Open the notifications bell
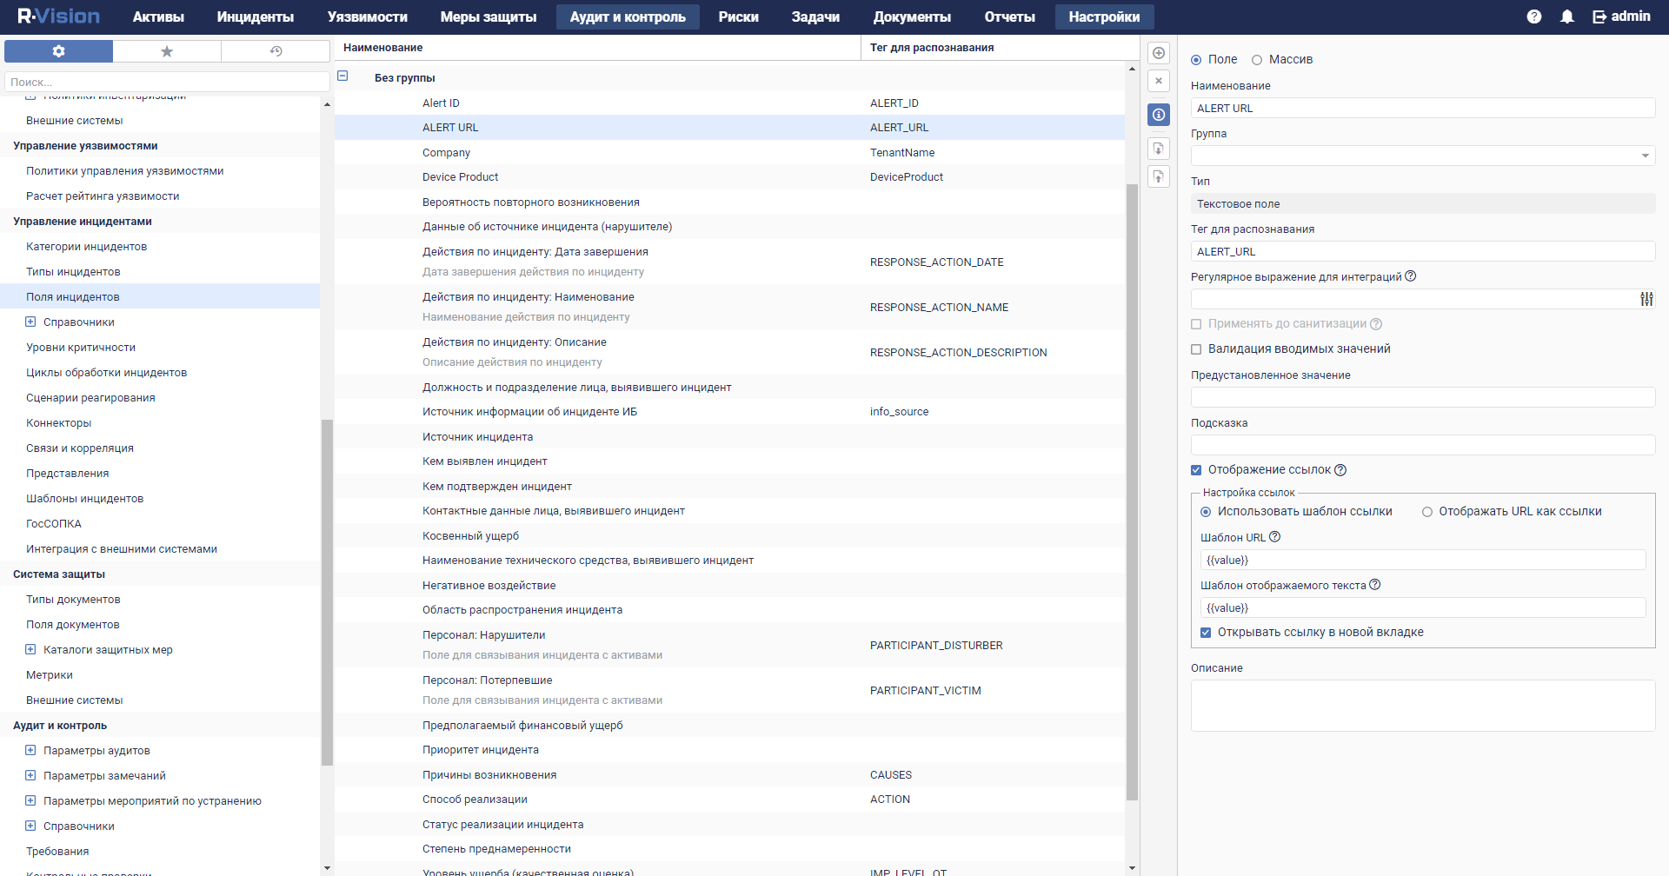This screenshot has height=876, width=1669. pyautogui.click(x=1566, y=17)
